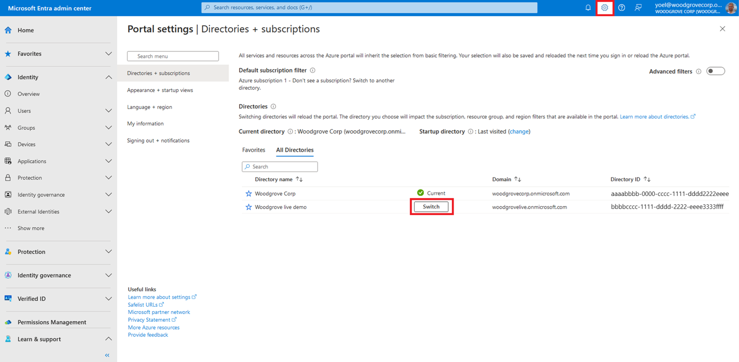Collapse the Identity section

pyautogui.click(x=108, y=77)
